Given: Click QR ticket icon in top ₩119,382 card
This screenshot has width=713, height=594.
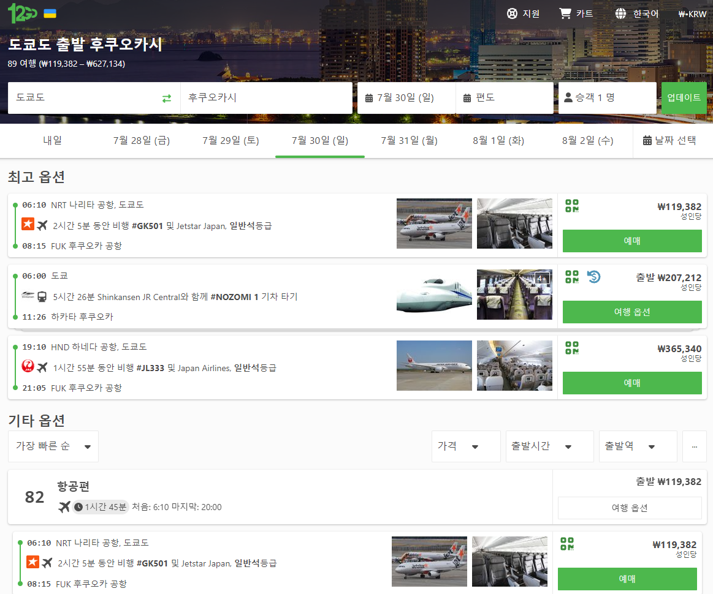Looking at the screenshot, I should pos(572,206).
